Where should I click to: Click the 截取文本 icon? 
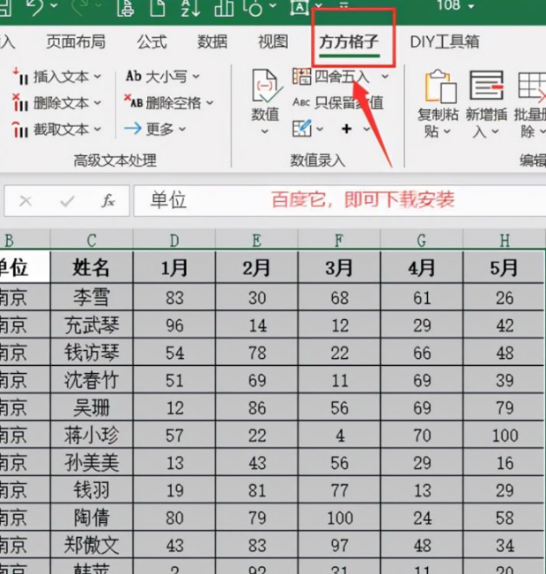[20, 129]
